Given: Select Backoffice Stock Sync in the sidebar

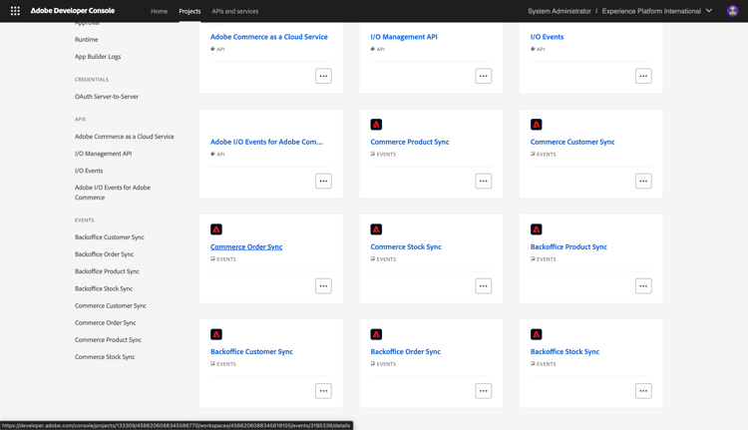Looking at the screenshot, I should pos(104,288).
